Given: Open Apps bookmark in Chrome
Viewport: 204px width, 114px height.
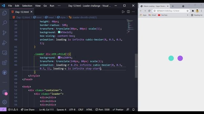Looking at the screenshot, I should pyautogui.click(x=143, y=15).
